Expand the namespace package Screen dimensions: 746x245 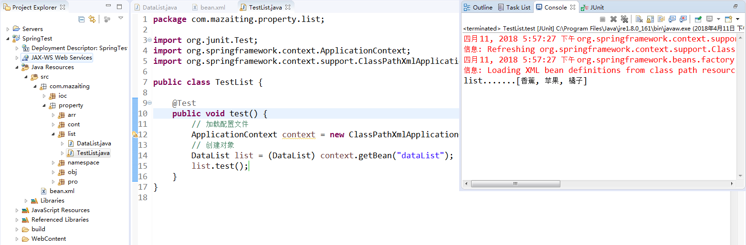click(53, 163)
